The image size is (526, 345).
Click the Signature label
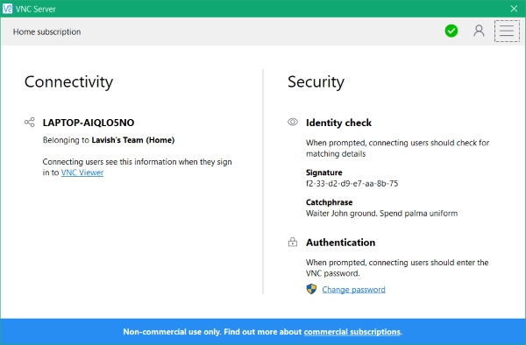324,172
